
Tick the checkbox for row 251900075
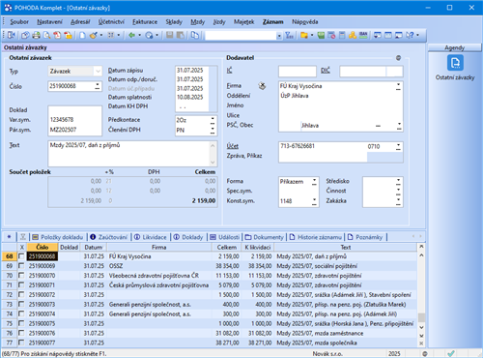[21, 323]
